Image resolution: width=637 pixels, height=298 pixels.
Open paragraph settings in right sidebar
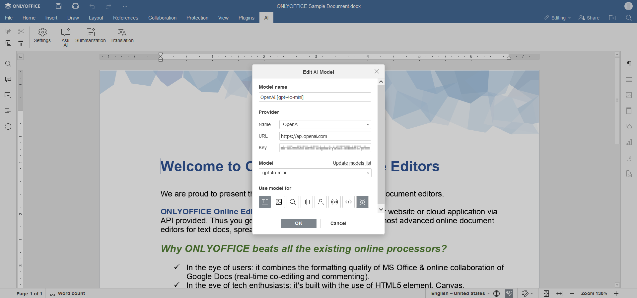click(x=629, y=64)
